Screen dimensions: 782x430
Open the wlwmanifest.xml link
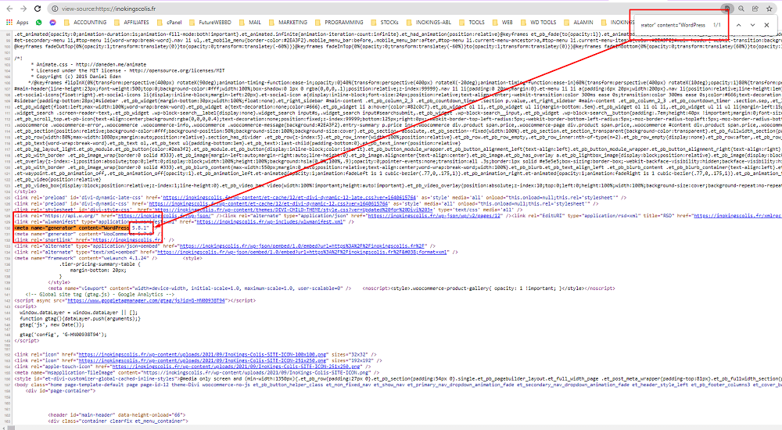click(270, 222)
